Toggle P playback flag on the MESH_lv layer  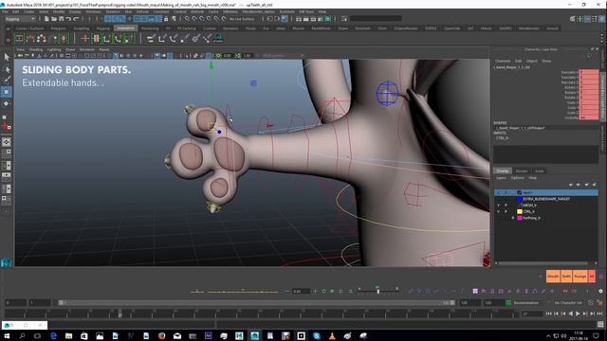tap(506, 206)
